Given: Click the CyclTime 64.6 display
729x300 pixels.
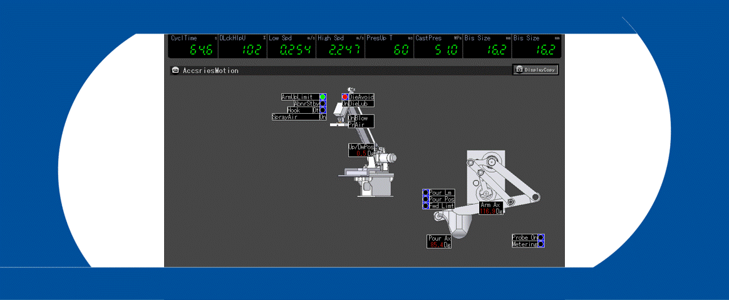Looking at the screenshot, I should coord(194,46).
